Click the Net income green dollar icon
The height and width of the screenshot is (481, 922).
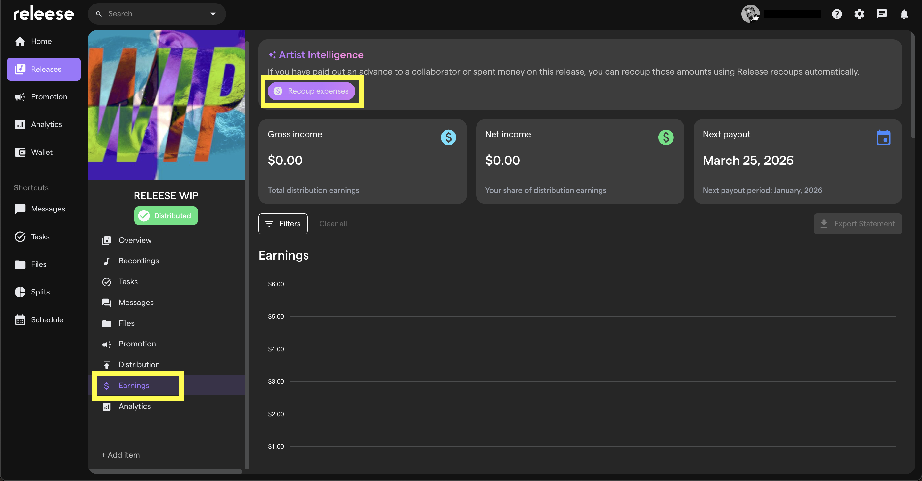(x=666, y=137)
